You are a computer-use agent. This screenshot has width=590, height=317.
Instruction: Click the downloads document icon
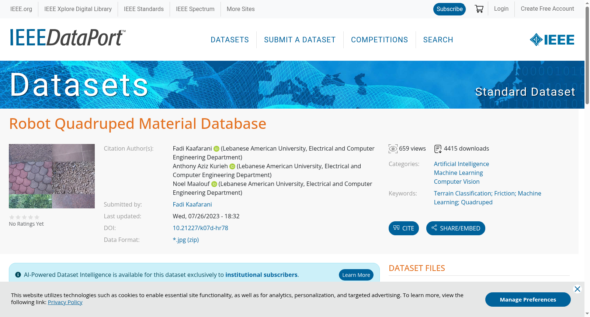click(x=438, y=149)
